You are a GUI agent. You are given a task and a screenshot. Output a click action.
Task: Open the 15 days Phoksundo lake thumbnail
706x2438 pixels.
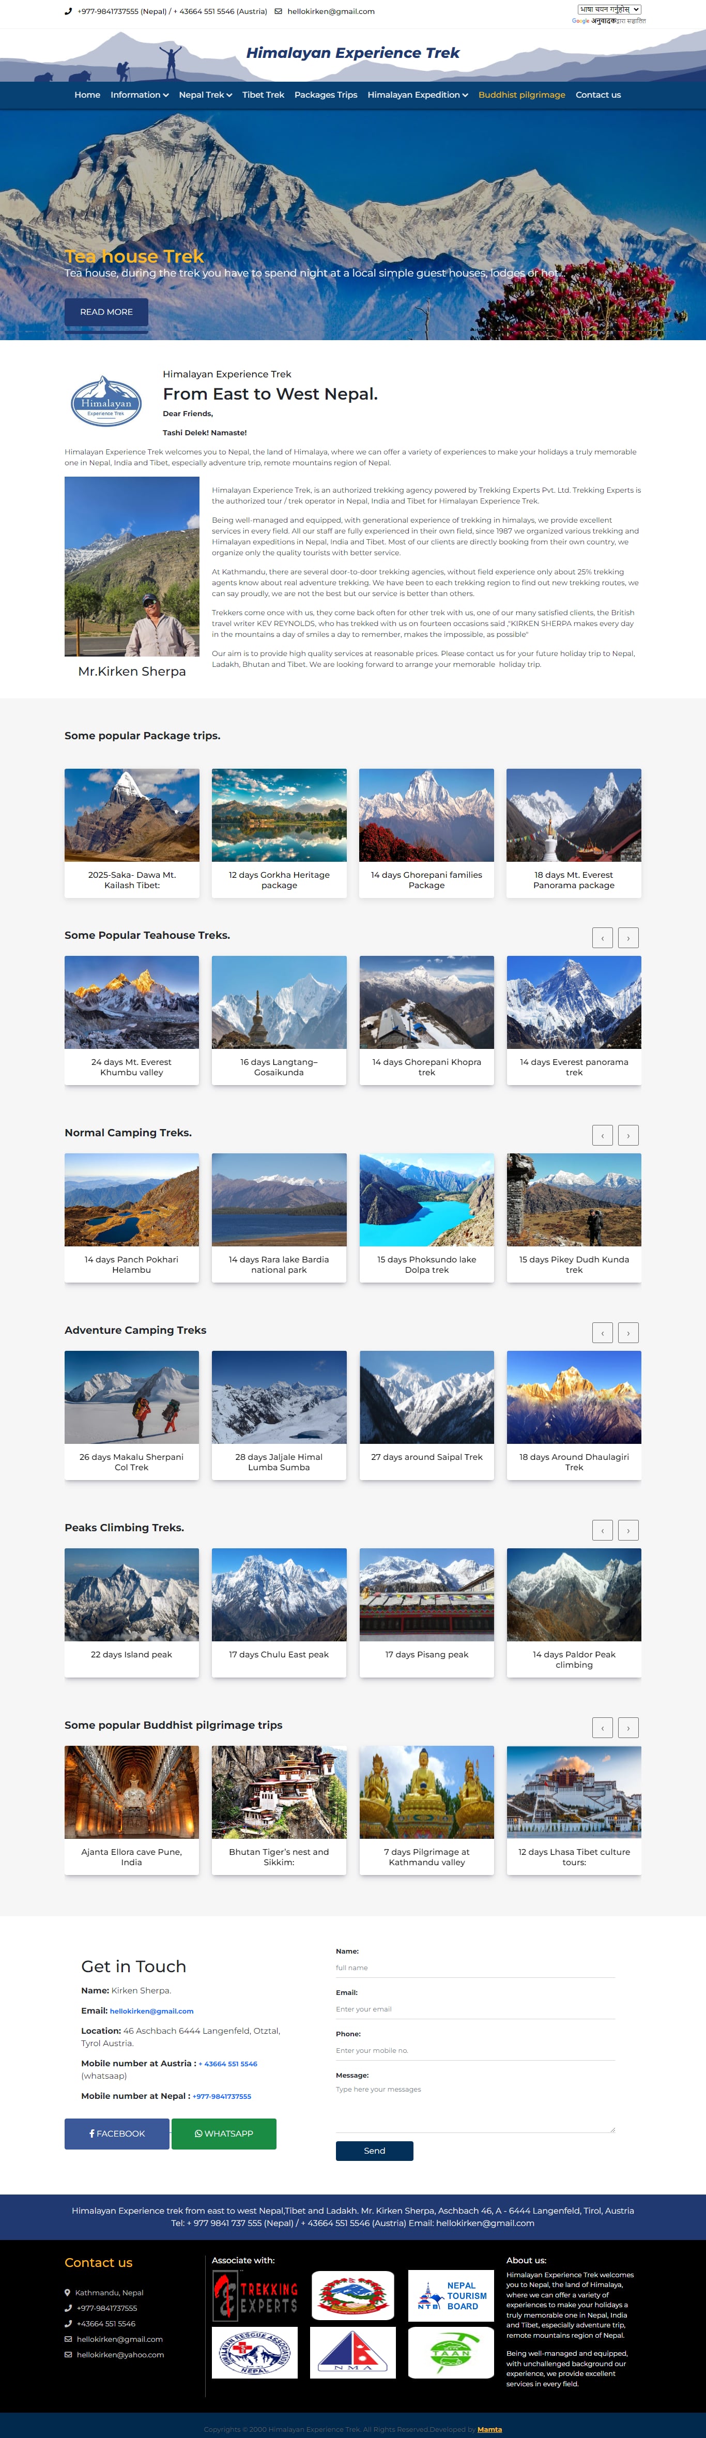click(427, 1199)
